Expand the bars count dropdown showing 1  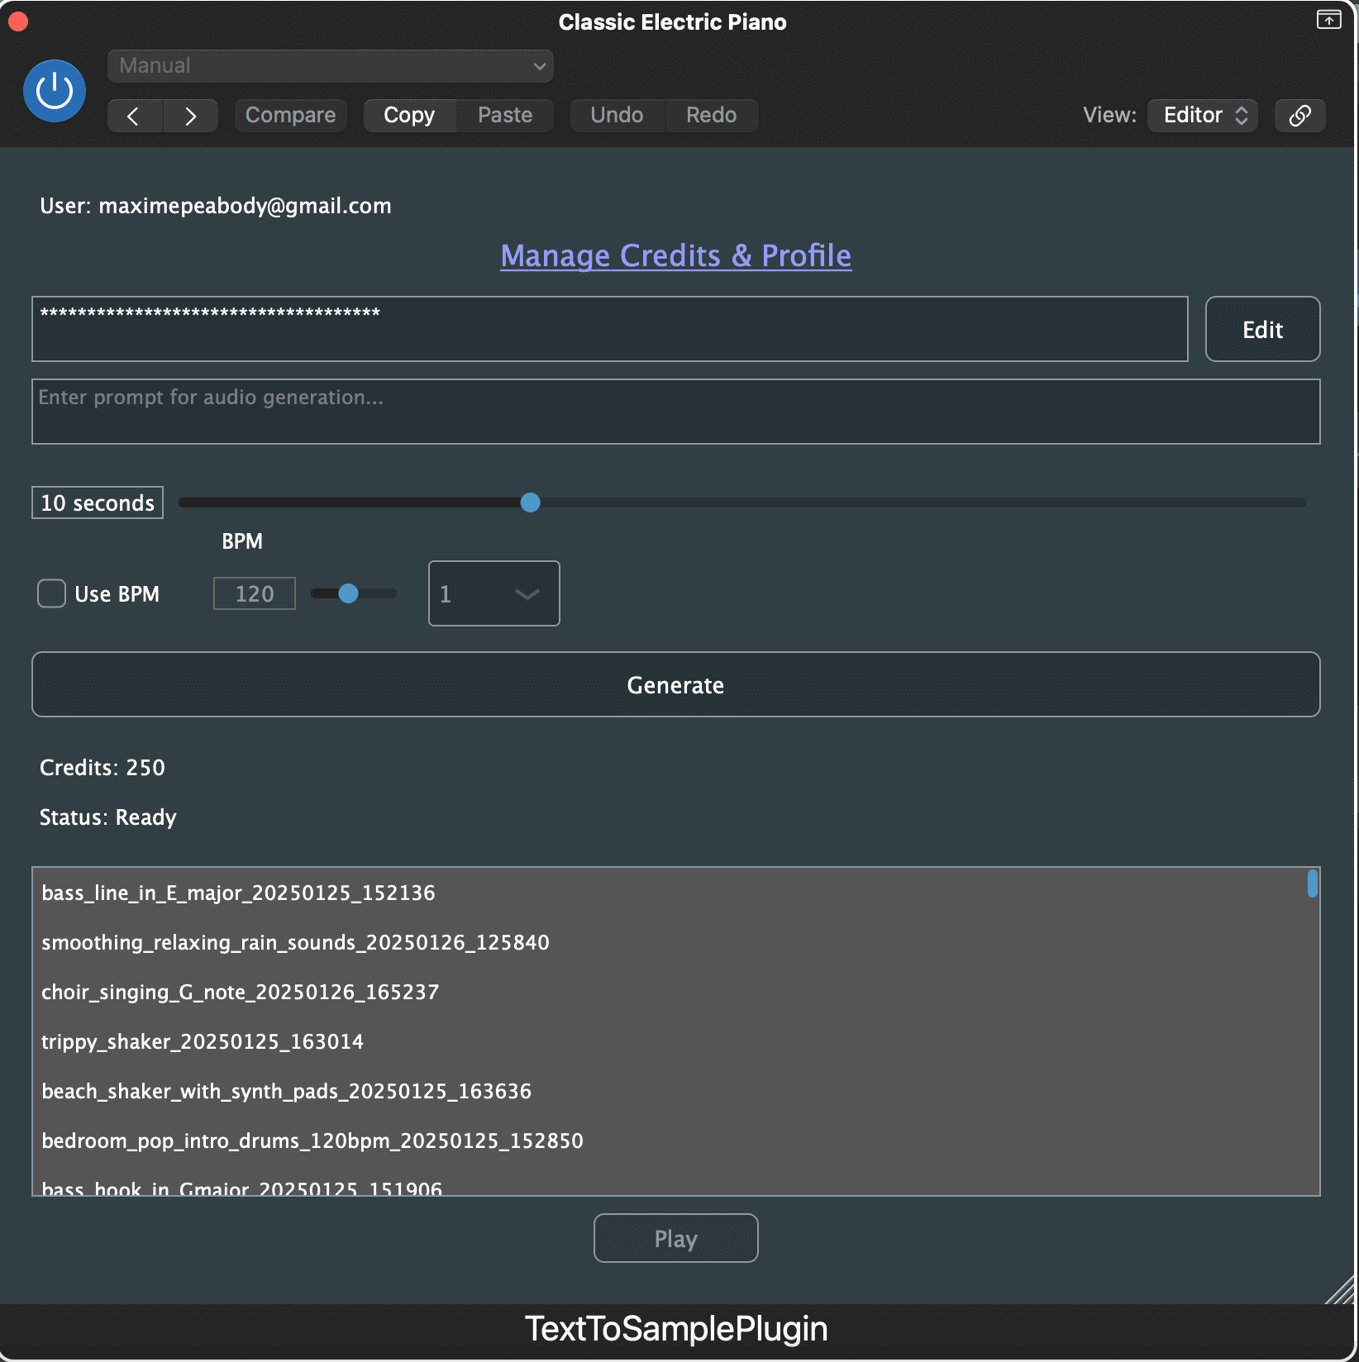pyautogui.click(x=494, y=593)
